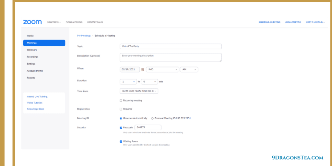Screen dimensions: 332x166
Task: Toggle the Waiting Room checkbox
Action: tap(121, 141)
